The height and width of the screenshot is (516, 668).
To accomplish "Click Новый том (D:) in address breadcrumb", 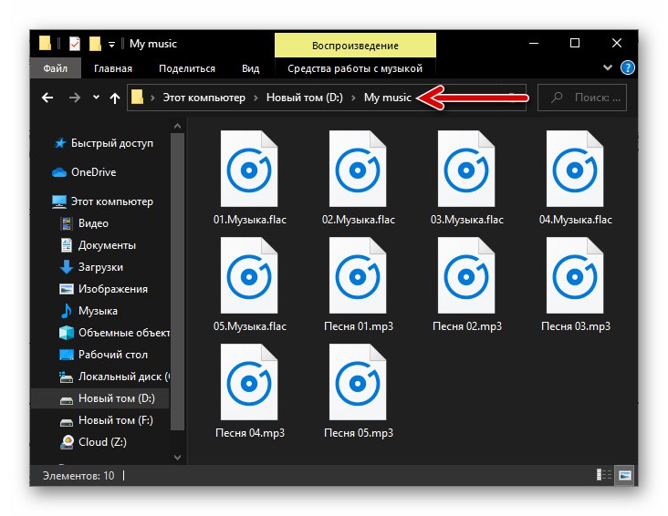I will click(305, 98).
